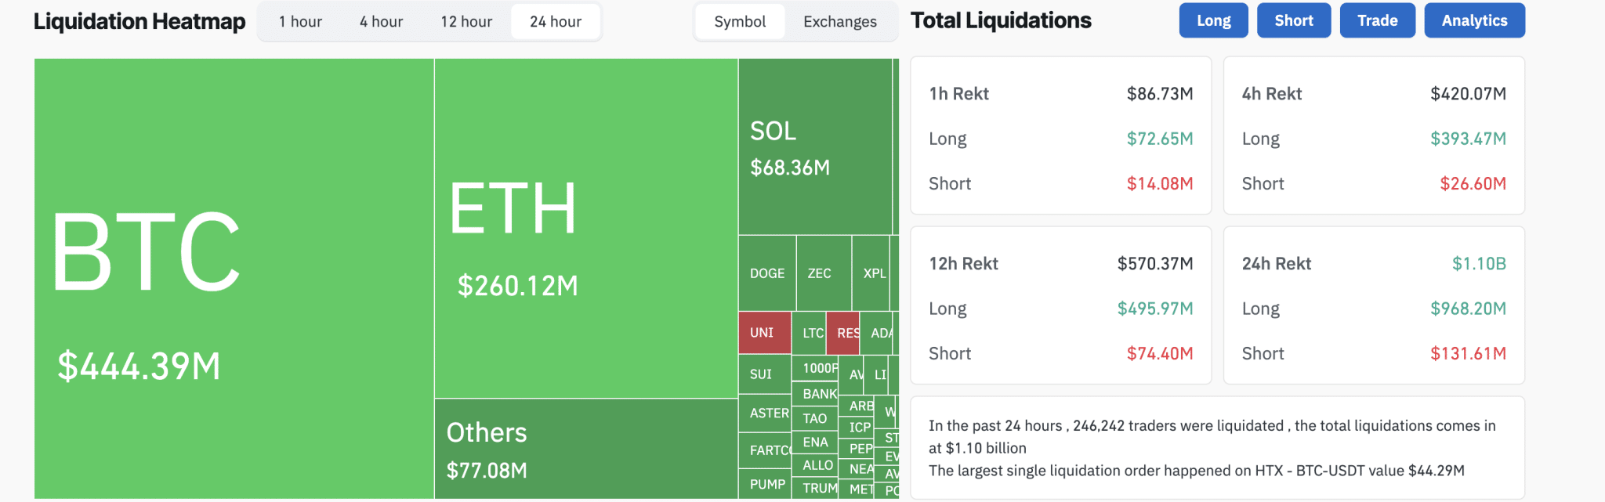Image resolution: width=1605 pixels, height=502 pixels.
Task: Switch heatmap view to Symbol
Action: pos(740,22)
